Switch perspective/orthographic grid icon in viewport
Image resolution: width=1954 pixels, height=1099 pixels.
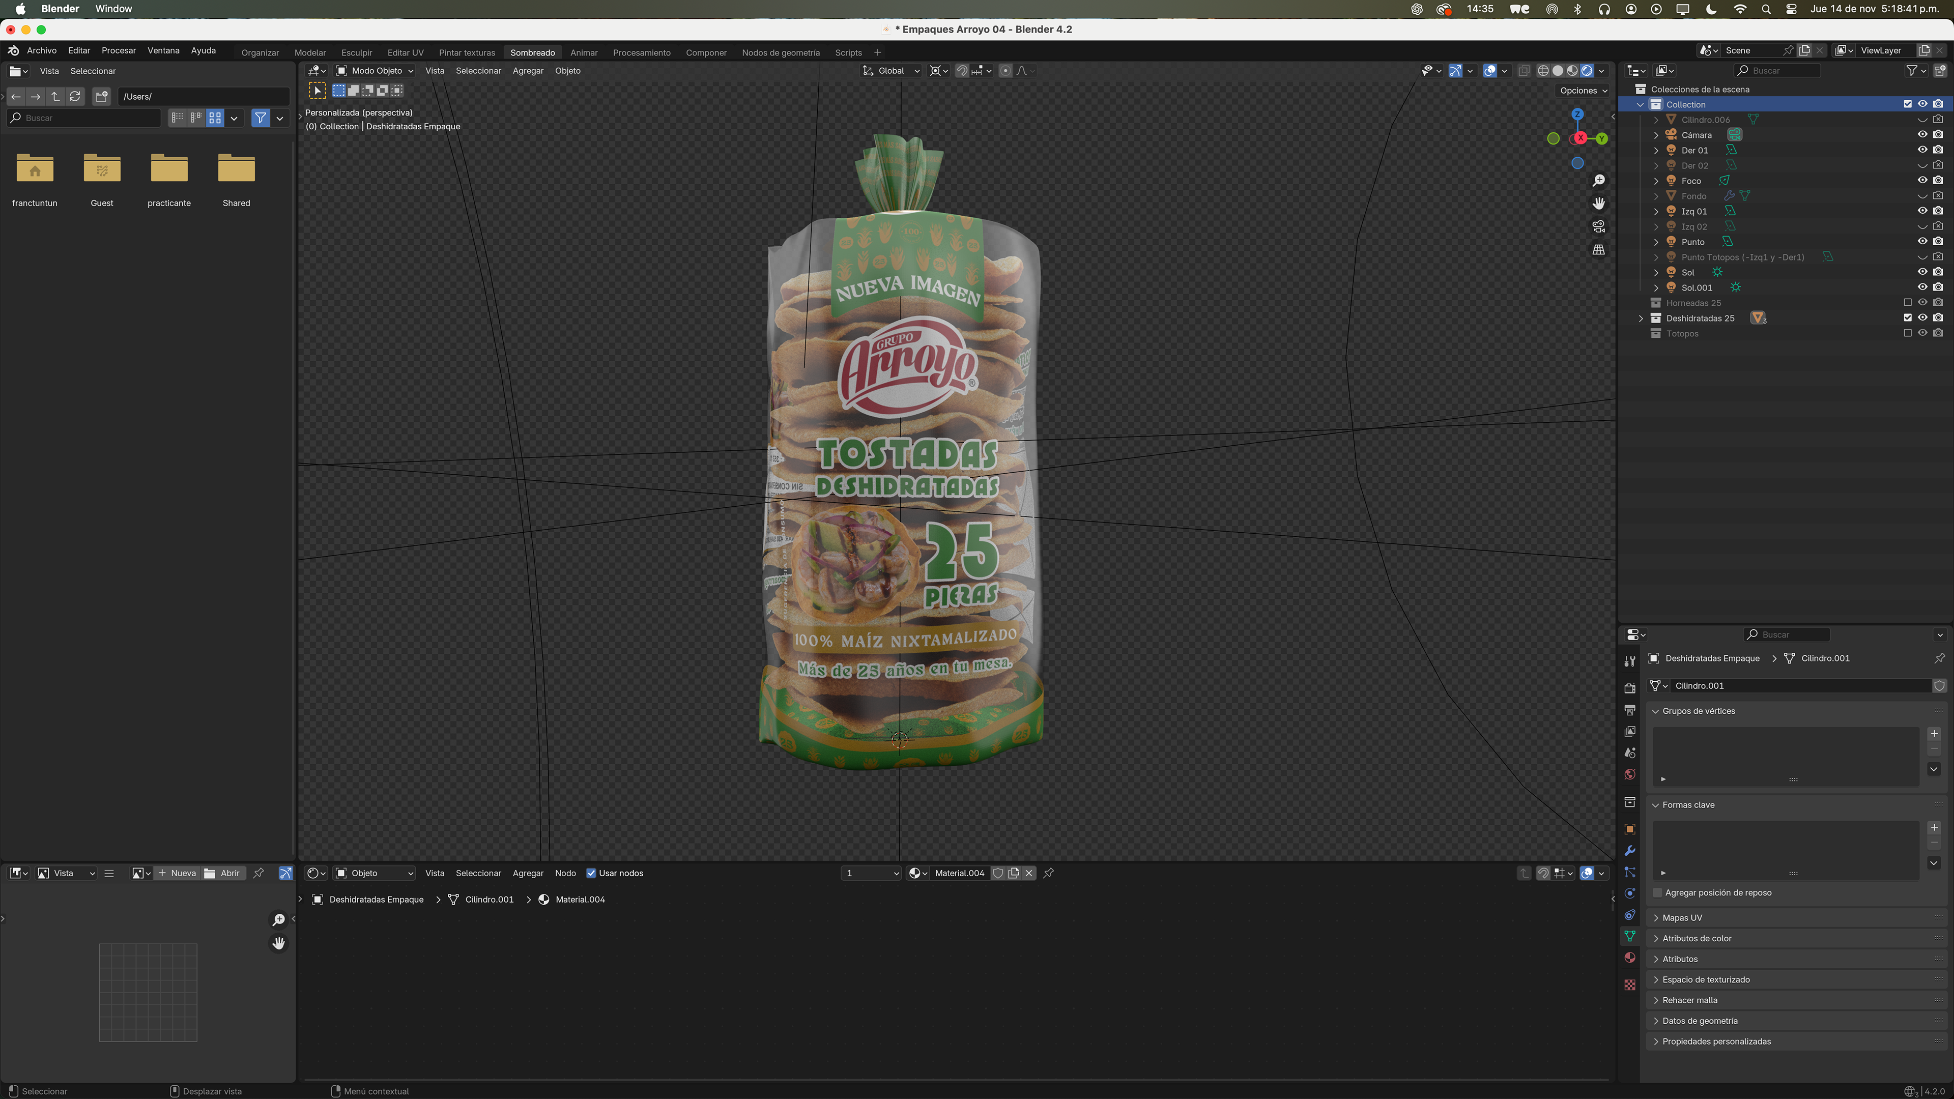point(1598,249)
